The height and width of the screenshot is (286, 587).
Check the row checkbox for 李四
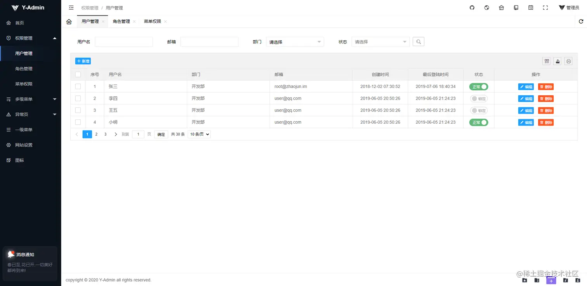pyautogui.click(x=78, y=98)
